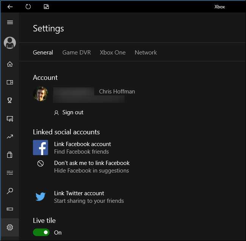Click the Home icon in sidebar
The image size is (246, 241).
(10, 64)
